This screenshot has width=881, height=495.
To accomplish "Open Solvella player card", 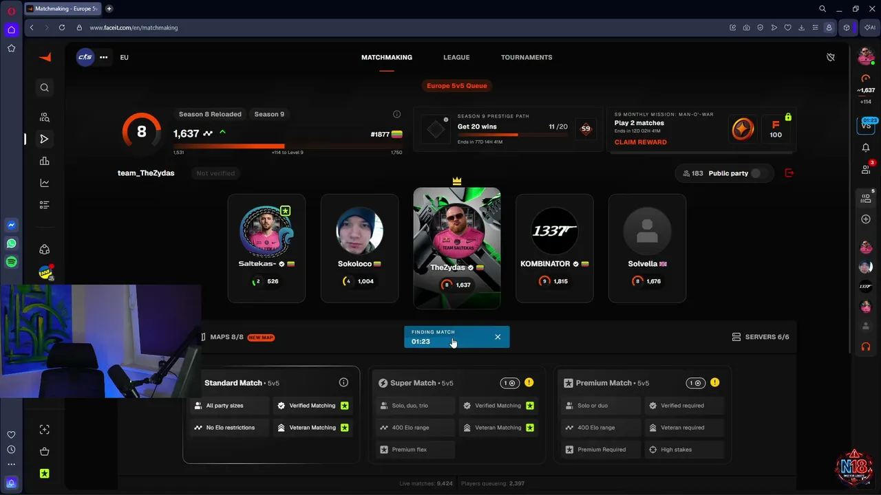I will point(647,248).
